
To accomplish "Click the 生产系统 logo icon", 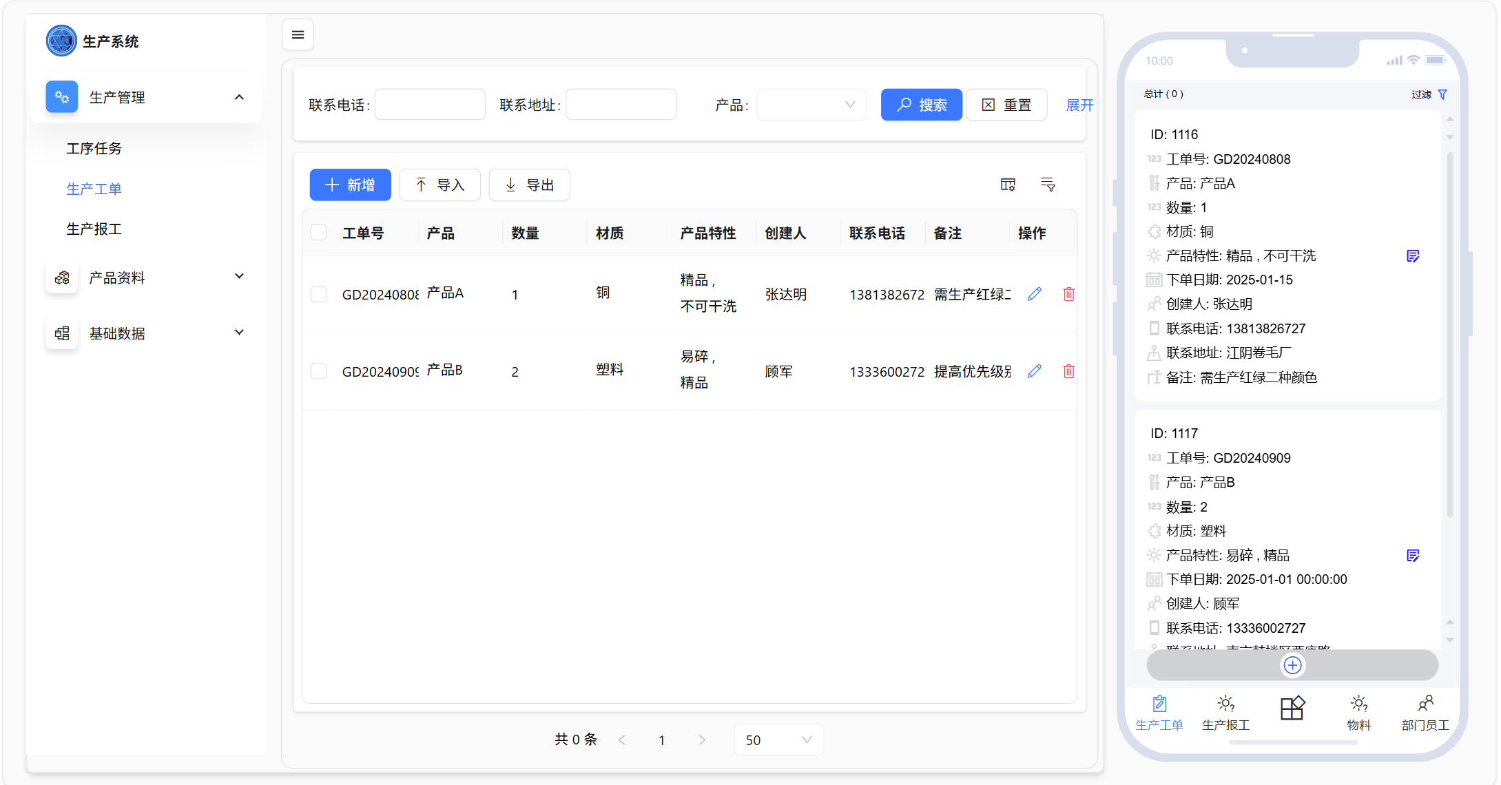I will (61, 41).
